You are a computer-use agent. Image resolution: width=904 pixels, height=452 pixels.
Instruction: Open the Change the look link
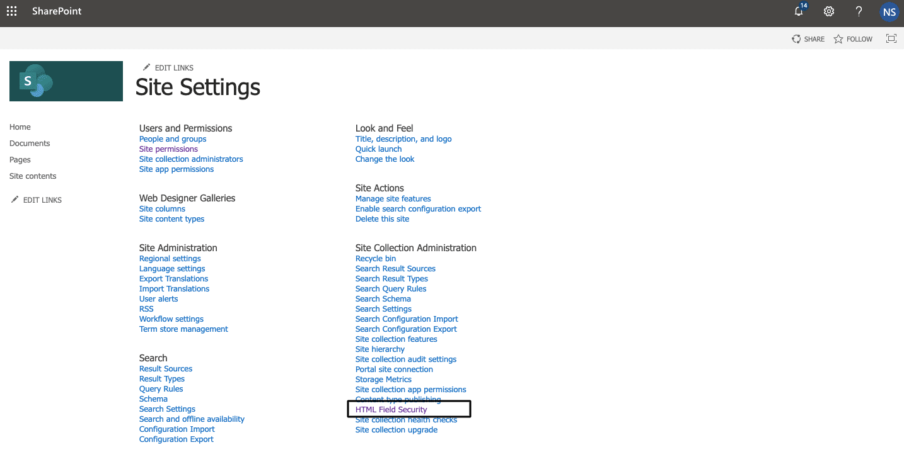385,159
